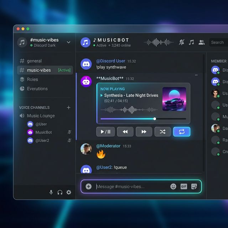Click the Moderator photo avatar

pyautogui.click(x=86, y=149)
